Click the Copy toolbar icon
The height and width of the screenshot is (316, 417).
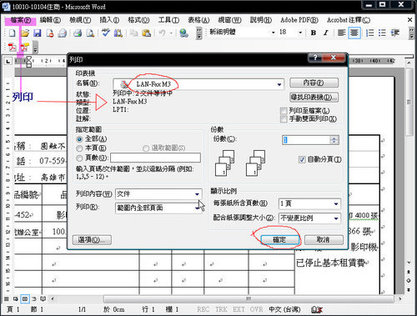pos(134,33)
